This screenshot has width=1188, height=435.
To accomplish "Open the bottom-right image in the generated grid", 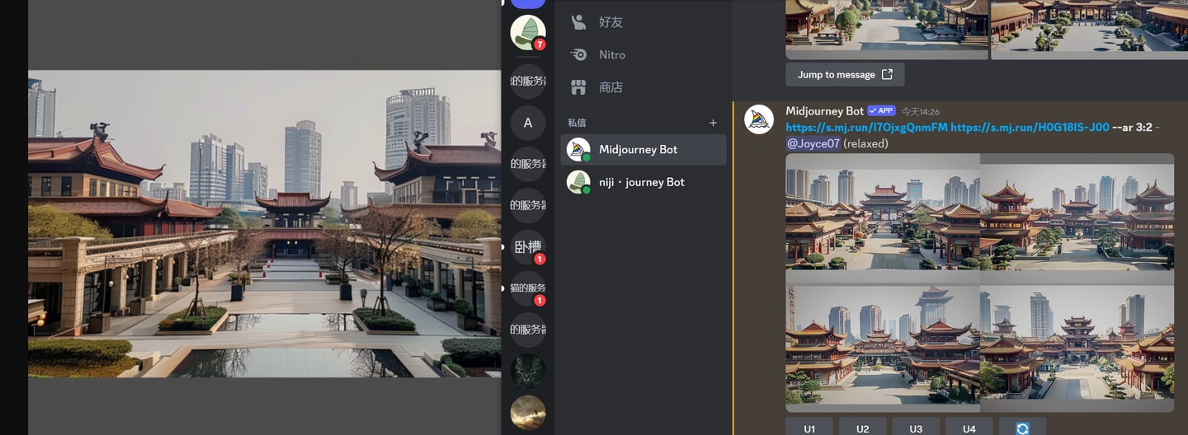I will (1077, 342).
